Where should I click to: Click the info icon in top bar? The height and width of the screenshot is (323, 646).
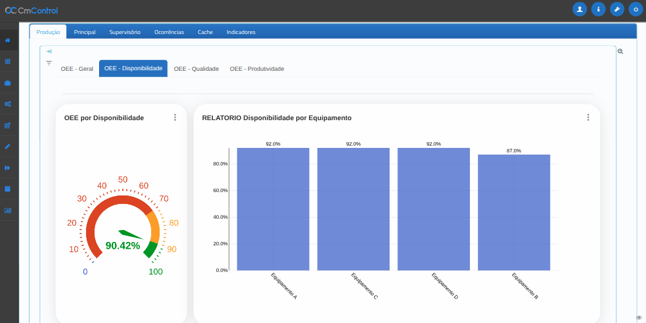point(598,9)
